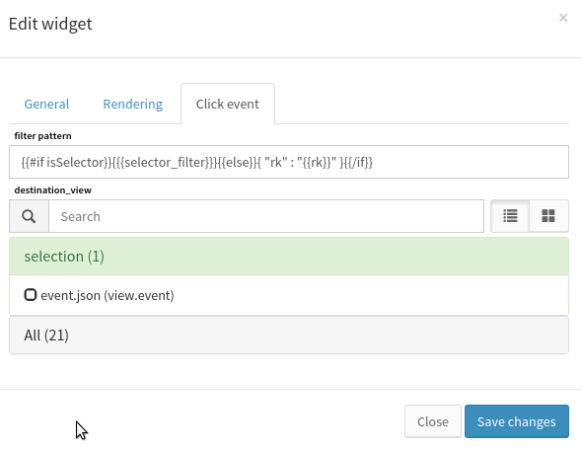581x449 pixels.
Task: Dismiss dialog with the X icon
Action: coord(563,18)
